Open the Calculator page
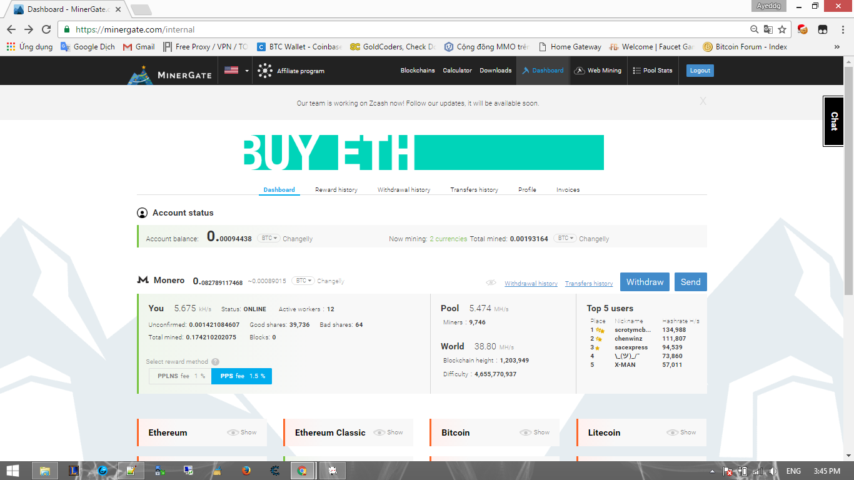854x480 pixels. (458, 71)
